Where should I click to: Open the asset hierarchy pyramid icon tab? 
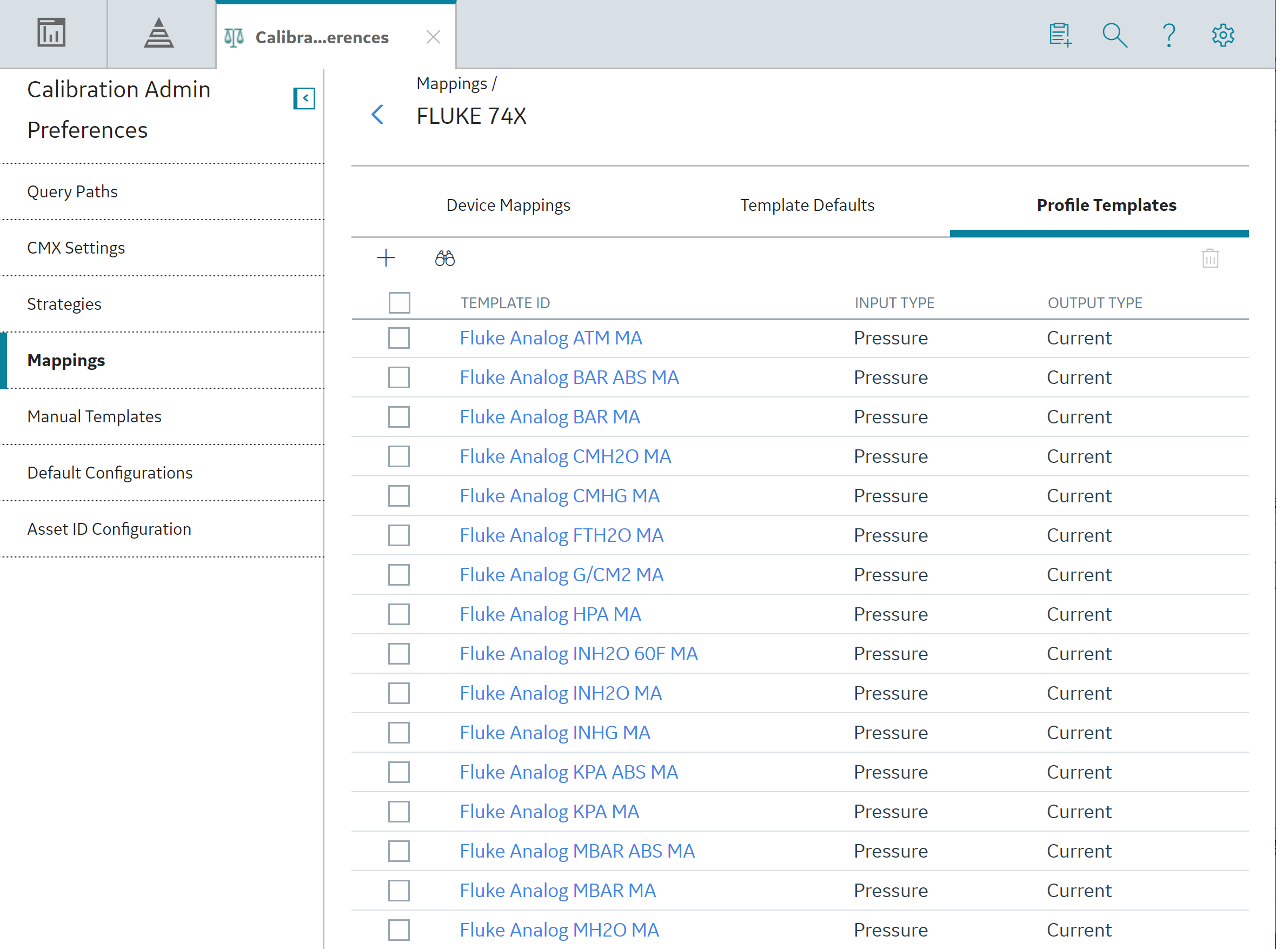(x=158, y=32)
